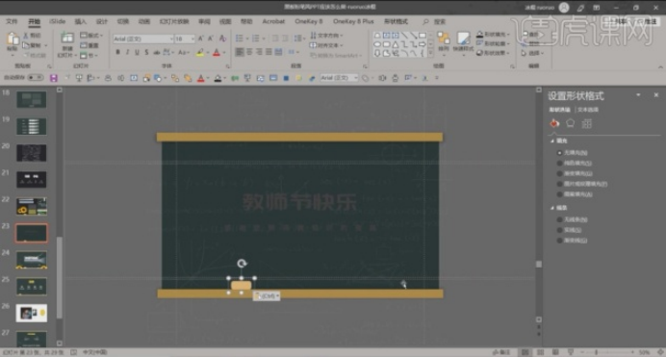
Task: Open the Insert tab
Action: [x=80, y=21]
